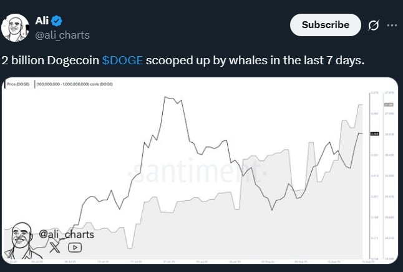
Task: Click the highest peak of price line
Action: [x=165, y=97]
